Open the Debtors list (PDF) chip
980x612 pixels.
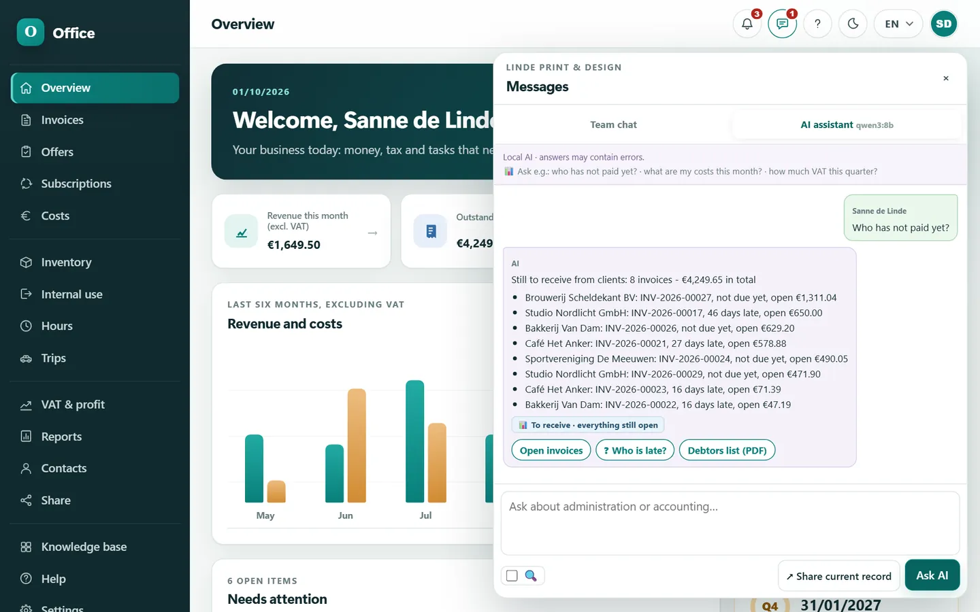(727, 450)
